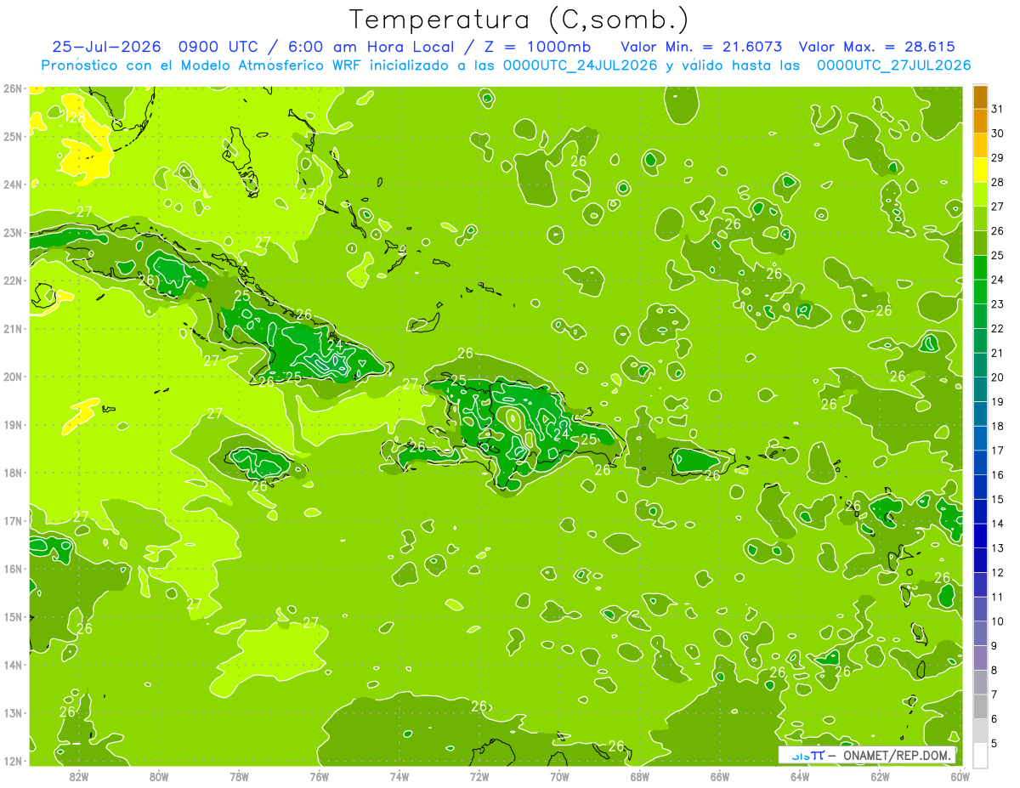The height and width of the screenshot is (788, 1020).
Task: Click the '26N' latitude axis label
Action: pyautogui.click(x=12, y=88)
